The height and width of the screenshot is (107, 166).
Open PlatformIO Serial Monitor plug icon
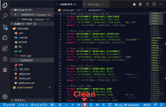[103, 105]
